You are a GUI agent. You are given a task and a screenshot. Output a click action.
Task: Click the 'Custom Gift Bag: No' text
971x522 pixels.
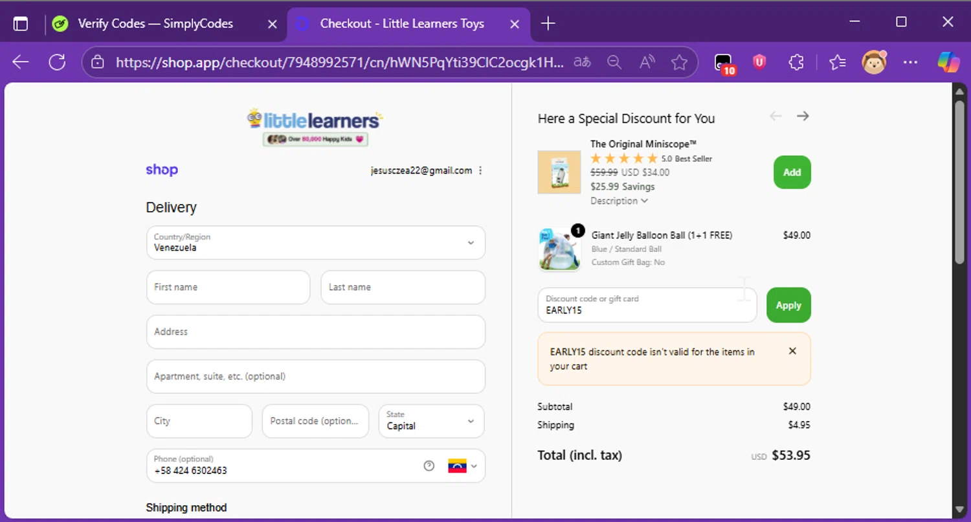click(x=628, y=262)
